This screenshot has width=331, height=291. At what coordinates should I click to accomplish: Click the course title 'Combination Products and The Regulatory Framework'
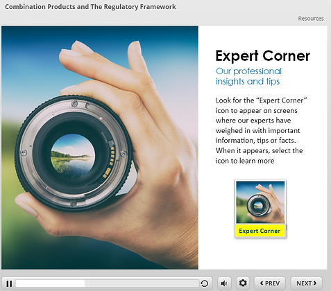click(x=90, y=7)
